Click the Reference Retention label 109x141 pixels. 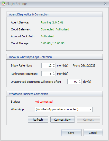(x=24, y=74)
